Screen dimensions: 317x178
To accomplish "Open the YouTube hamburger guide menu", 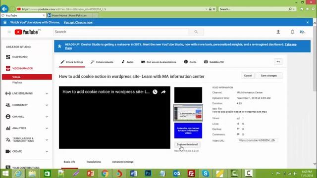I will [9, 32].
